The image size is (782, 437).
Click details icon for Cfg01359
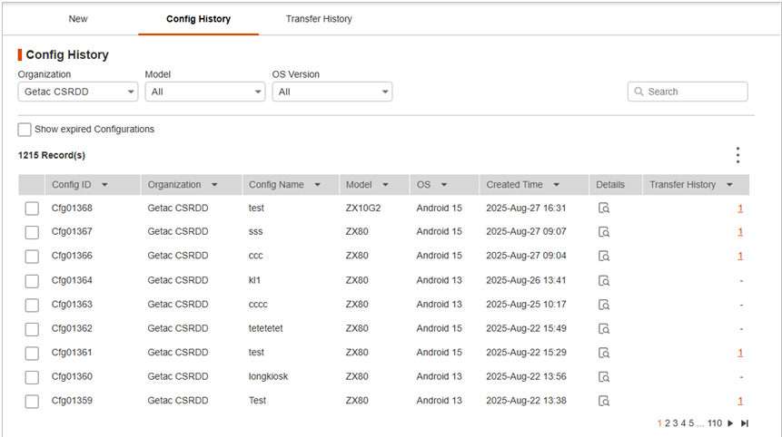pyautogui.click(x=603, y=401)
